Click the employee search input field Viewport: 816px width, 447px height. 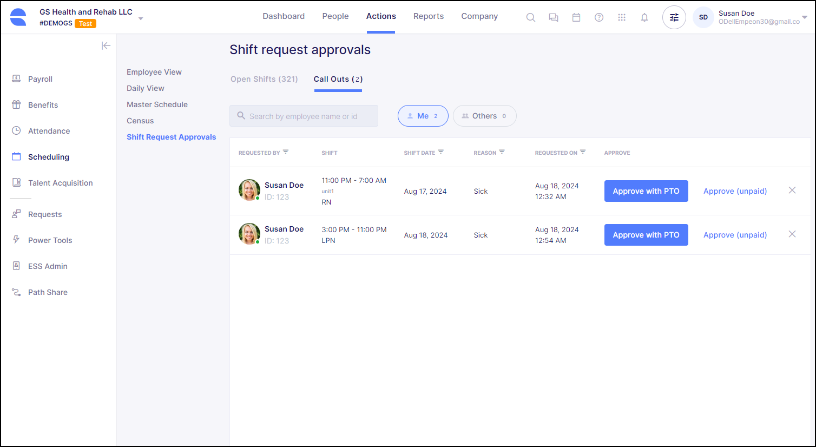[x=304, y=116]
